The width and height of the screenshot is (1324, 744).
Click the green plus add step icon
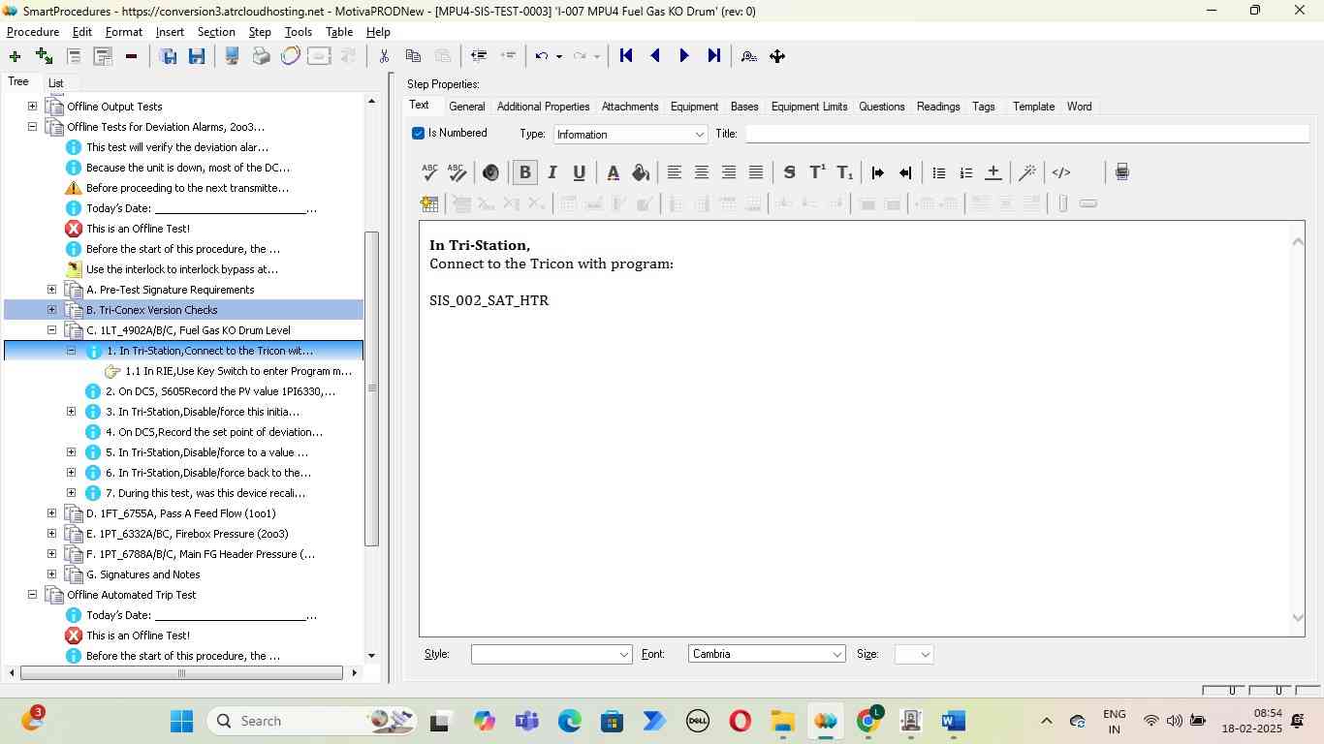pyautogui.click(x=15, y=56)
